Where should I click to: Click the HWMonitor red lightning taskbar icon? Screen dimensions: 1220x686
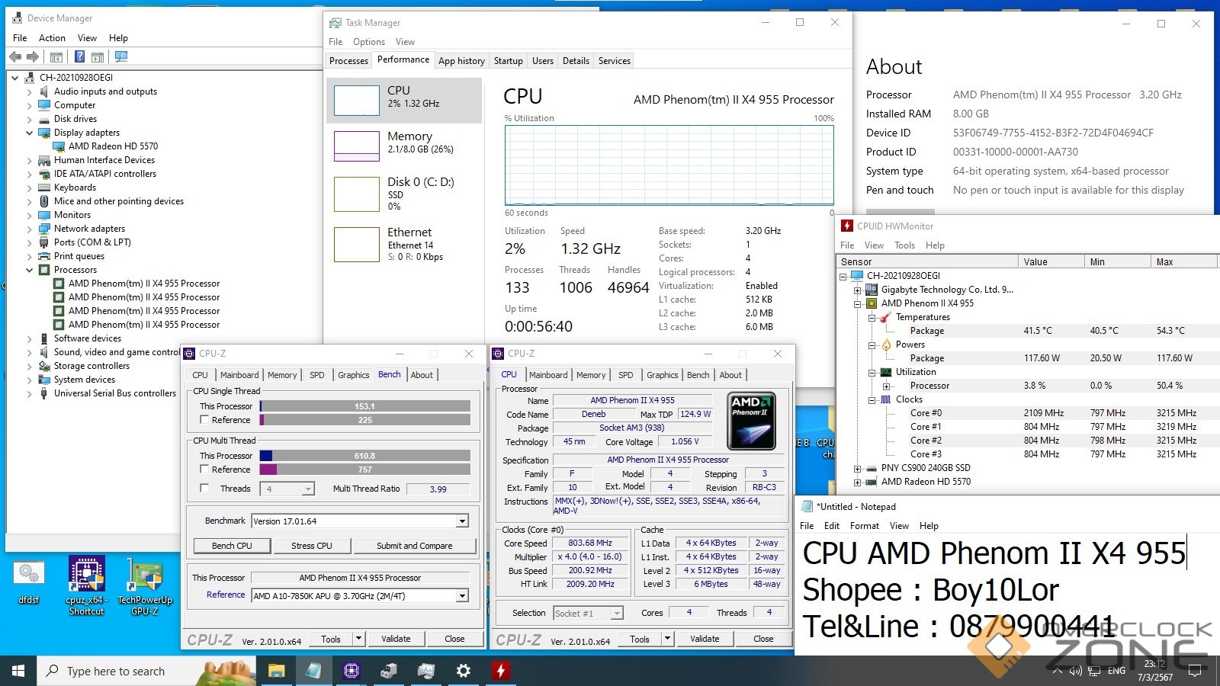pos(500,671)
